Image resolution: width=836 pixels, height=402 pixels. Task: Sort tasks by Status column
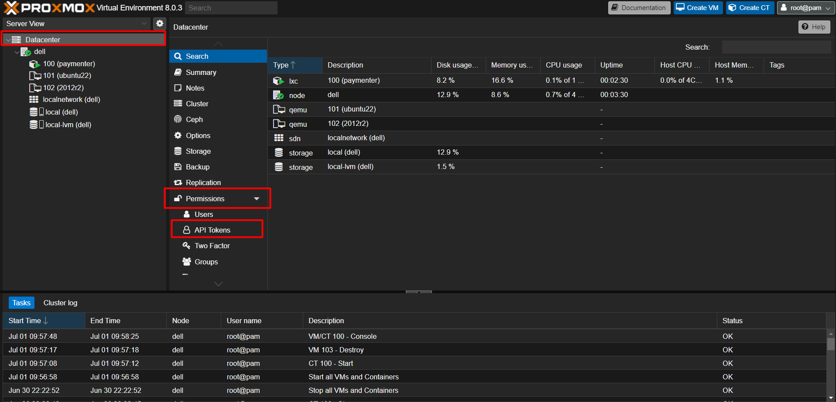tap(771, 321)
